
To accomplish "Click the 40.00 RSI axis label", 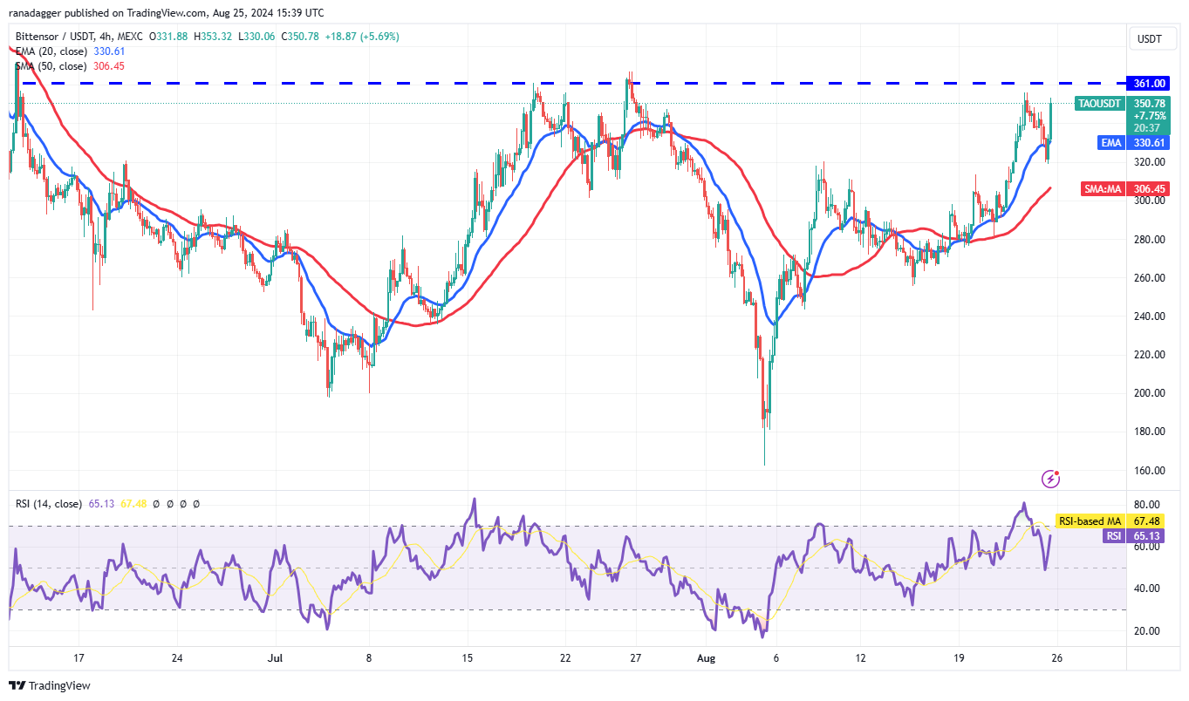I will coord(1149,589).
